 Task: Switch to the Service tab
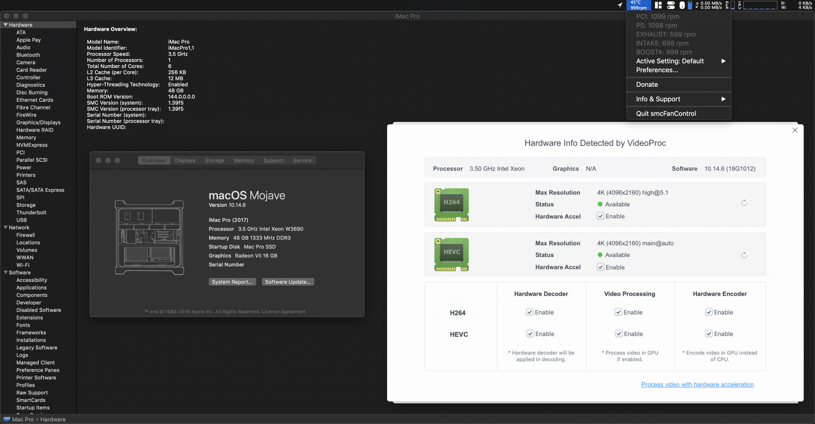(x=302, y=160)
